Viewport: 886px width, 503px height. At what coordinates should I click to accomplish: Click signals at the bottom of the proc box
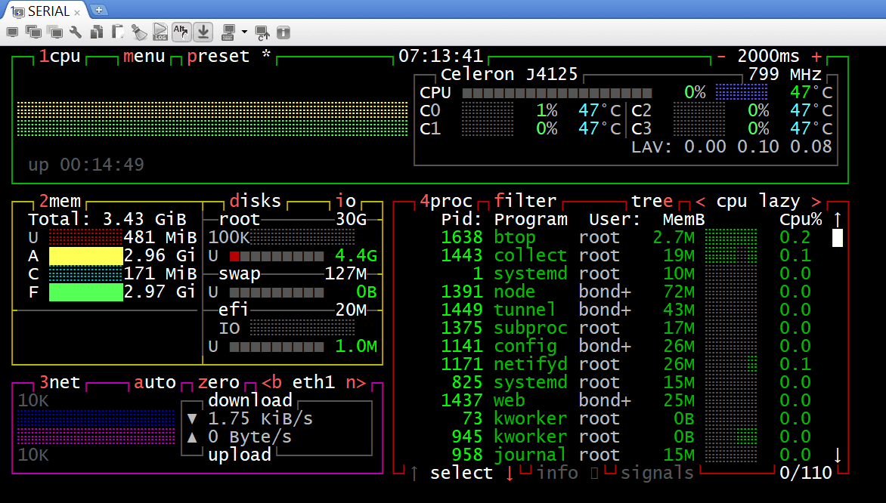tap(657, 473)
